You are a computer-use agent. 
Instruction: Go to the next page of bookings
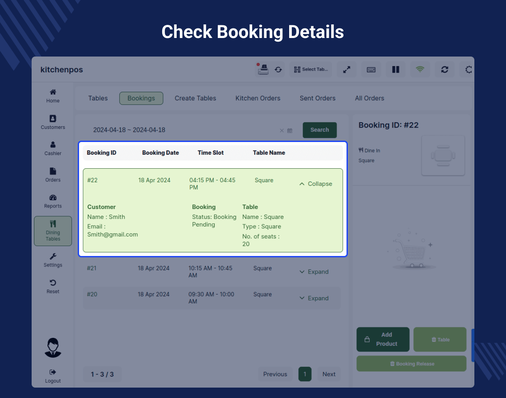329,374
